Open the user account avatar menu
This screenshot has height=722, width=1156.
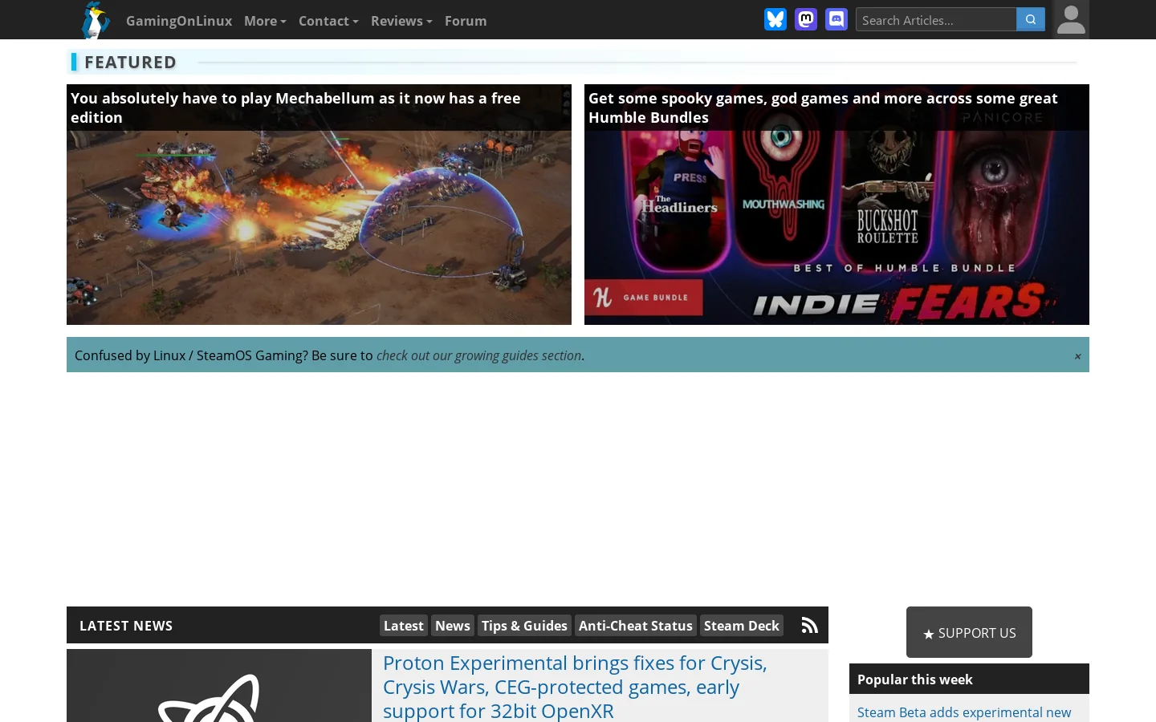click(1071, 19)
